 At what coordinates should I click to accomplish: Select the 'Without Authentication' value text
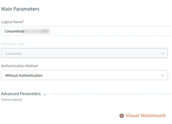click(x=24, y=75)
